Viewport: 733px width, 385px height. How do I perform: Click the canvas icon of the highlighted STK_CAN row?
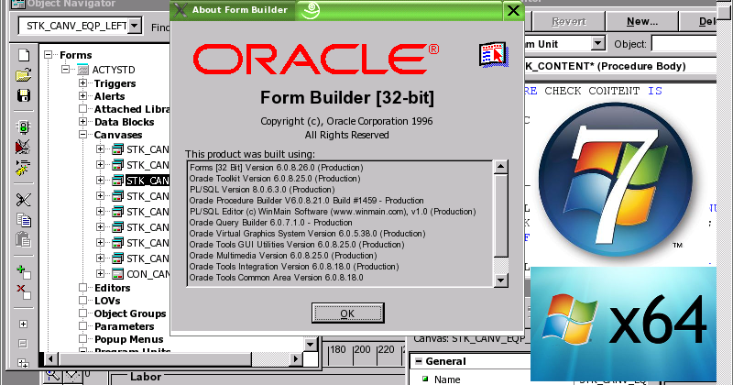118,180
